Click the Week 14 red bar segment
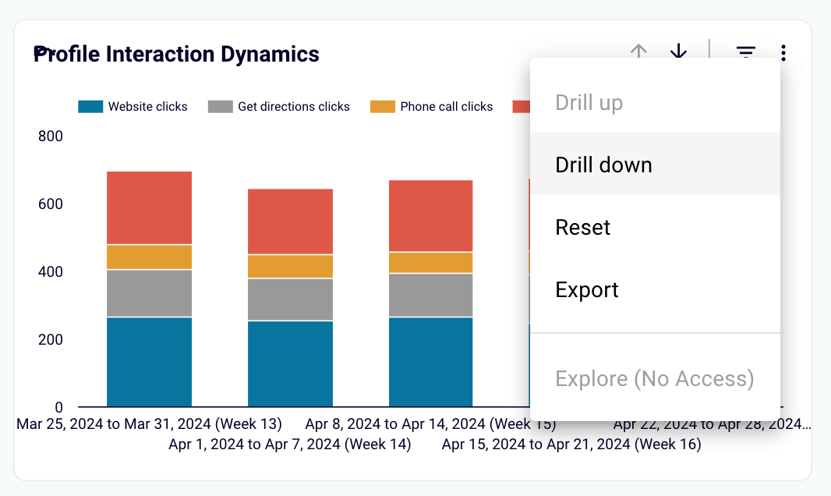This screenshot has width=831, height=496. click(291, 221)
